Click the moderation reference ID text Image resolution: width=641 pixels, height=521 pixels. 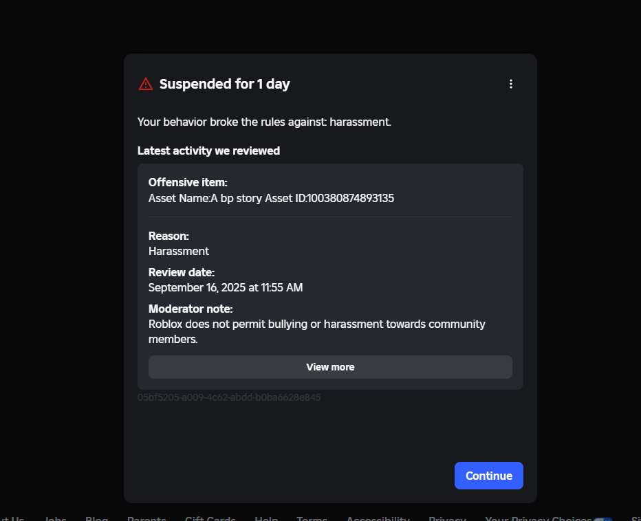(229, 397)
